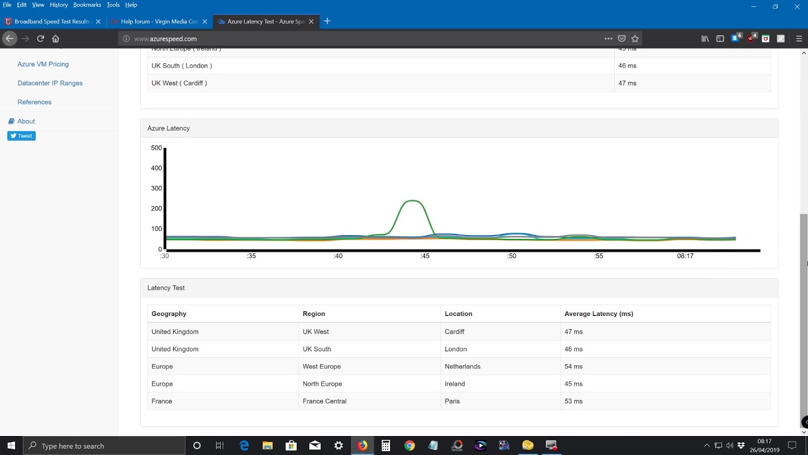Bookmark this page star icon

tap(635, 39)
